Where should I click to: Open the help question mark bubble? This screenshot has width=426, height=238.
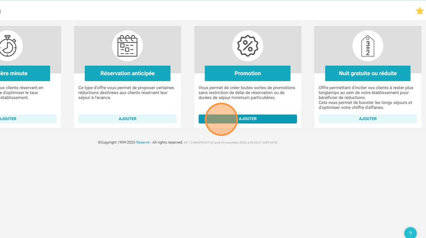tap(411, 233)
